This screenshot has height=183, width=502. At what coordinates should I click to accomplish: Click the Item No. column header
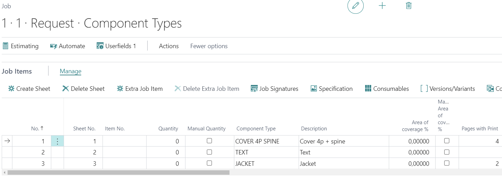click(115, 129)
